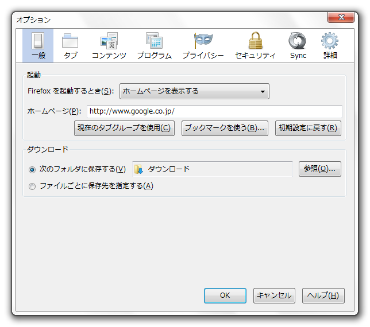Click 初期設定に戻す button
Screen dimensions: 370x327
pyautogui.click(x=308, y=128)
